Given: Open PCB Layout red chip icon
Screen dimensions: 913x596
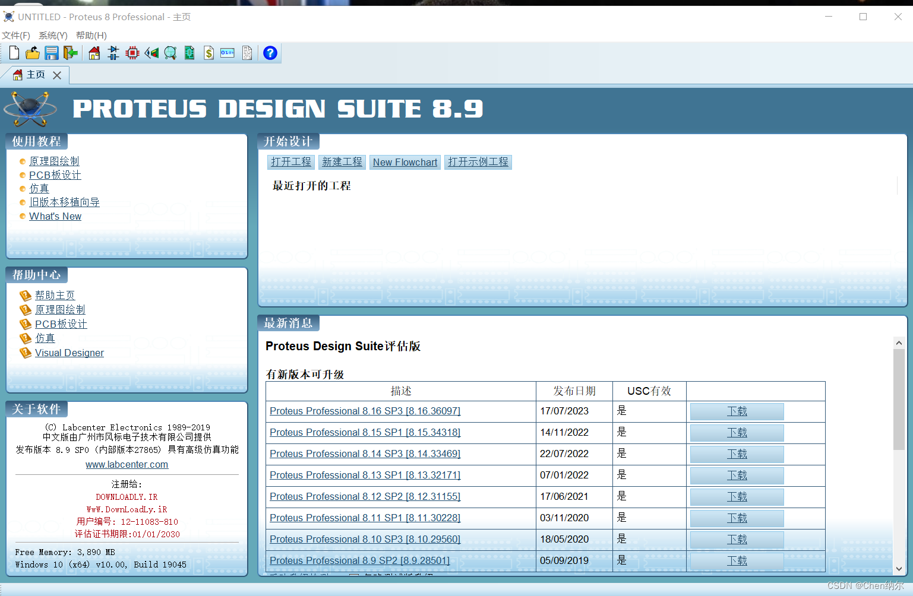Looking at the screenshot, I should 132,53.
